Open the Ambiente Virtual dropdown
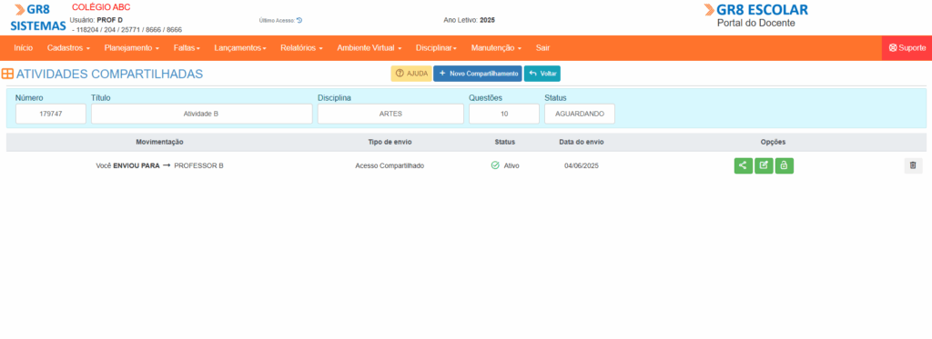The height and width of the screenshot is (339, 932). [x=370, y=48]
